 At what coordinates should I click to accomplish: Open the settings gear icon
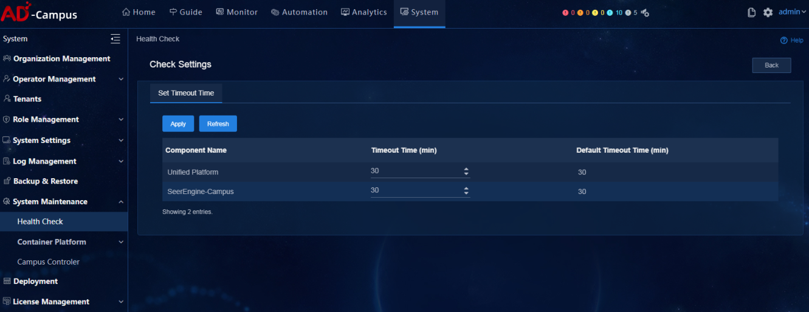[768, 12]
